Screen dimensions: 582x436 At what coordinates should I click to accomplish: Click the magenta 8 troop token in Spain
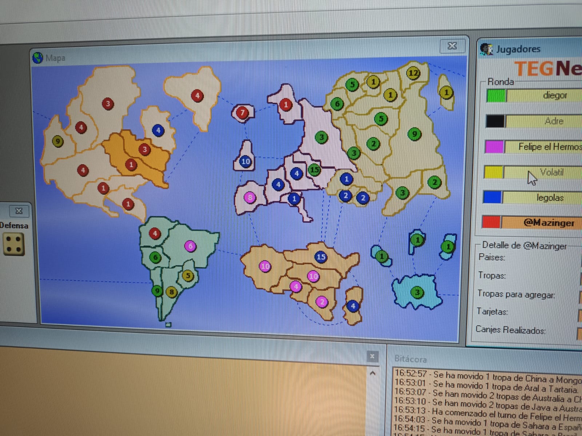pyautogui.click(x=250, y=198)
